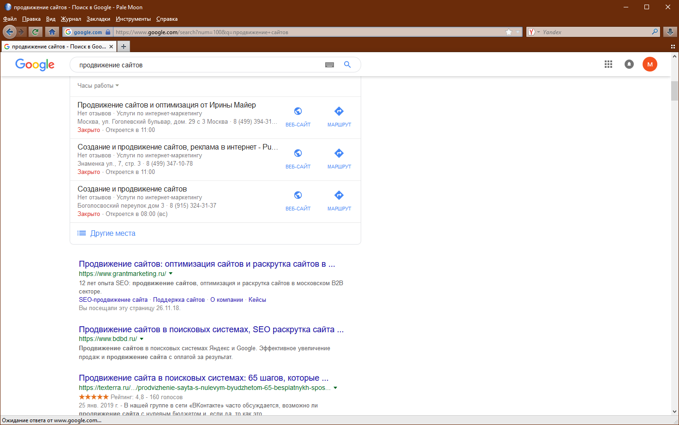Viewport: 679px width, 425px height.
Task: Click the google.com site identity badge
Action: tap(87, 32)
